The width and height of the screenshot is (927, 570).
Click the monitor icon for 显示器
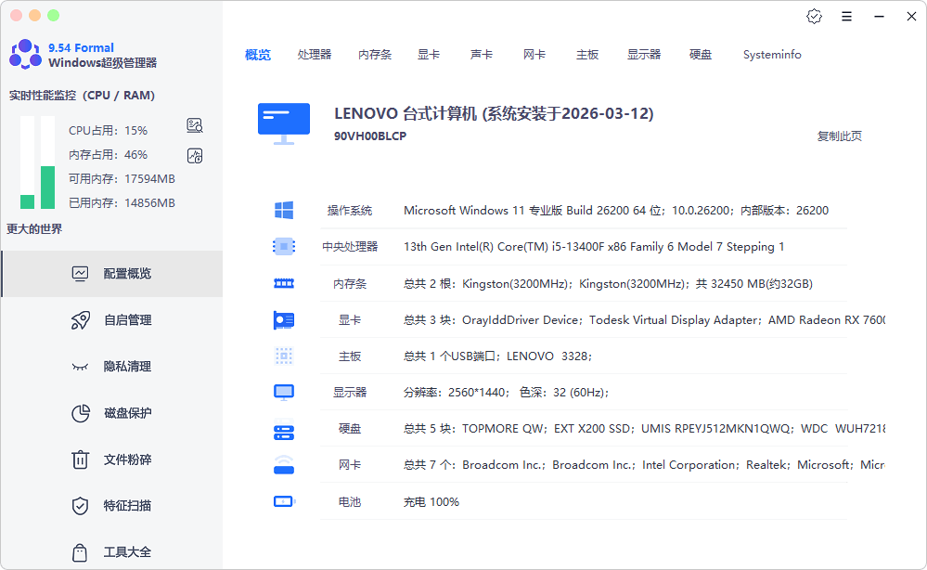pyautogui.click(x=284, y=393)
